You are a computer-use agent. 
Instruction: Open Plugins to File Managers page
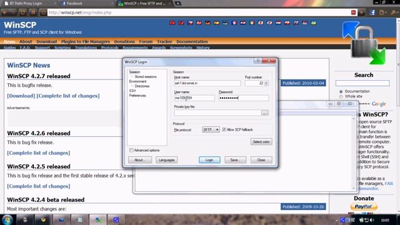[86, 41]
